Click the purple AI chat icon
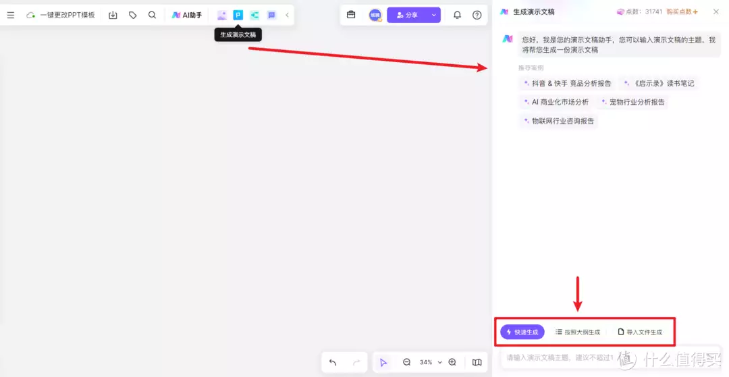 pyautogui.click(x=271, y=15)
